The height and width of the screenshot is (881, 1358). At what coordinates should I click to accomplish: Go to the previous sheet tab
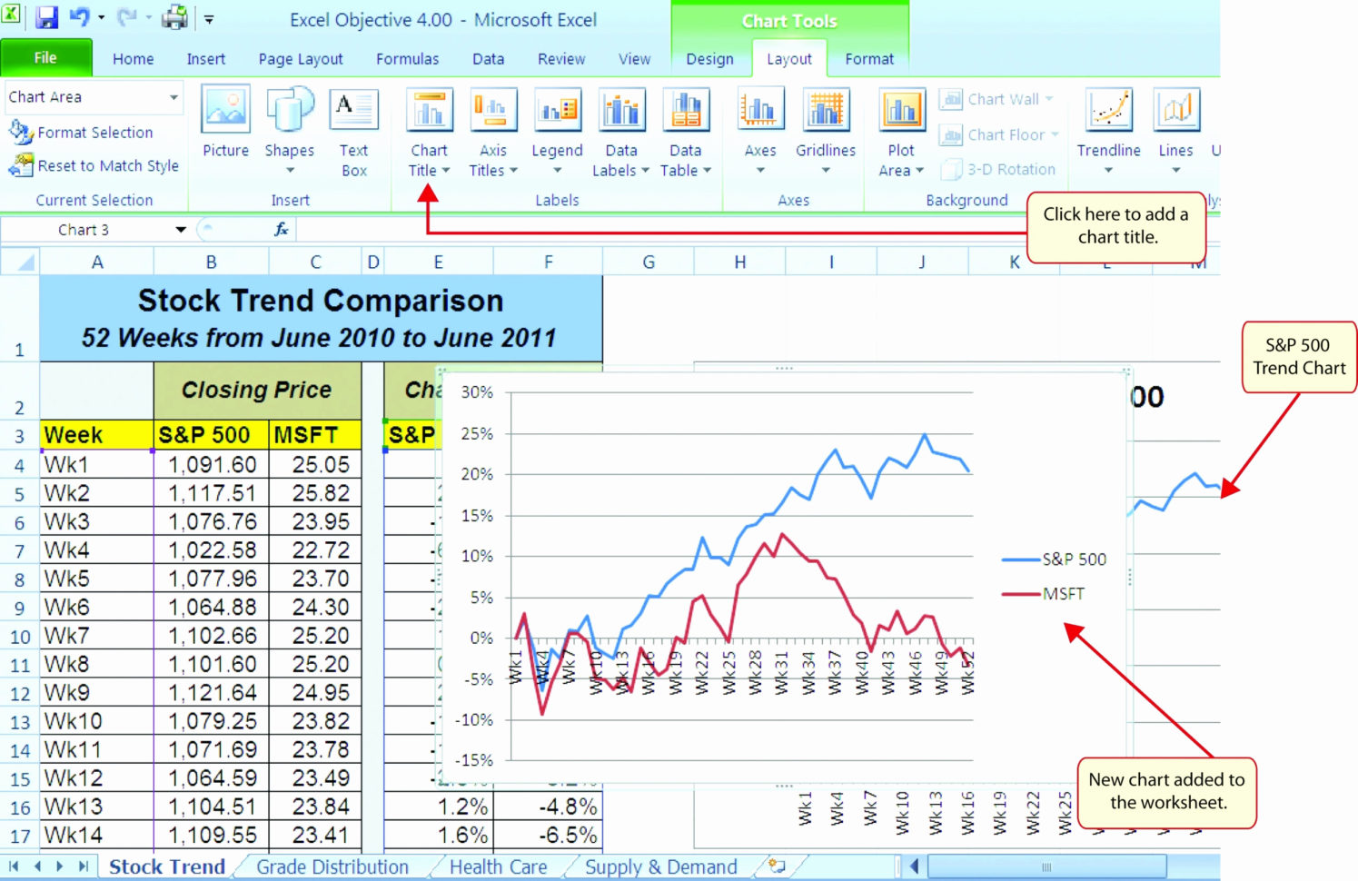tap(37, 866)
